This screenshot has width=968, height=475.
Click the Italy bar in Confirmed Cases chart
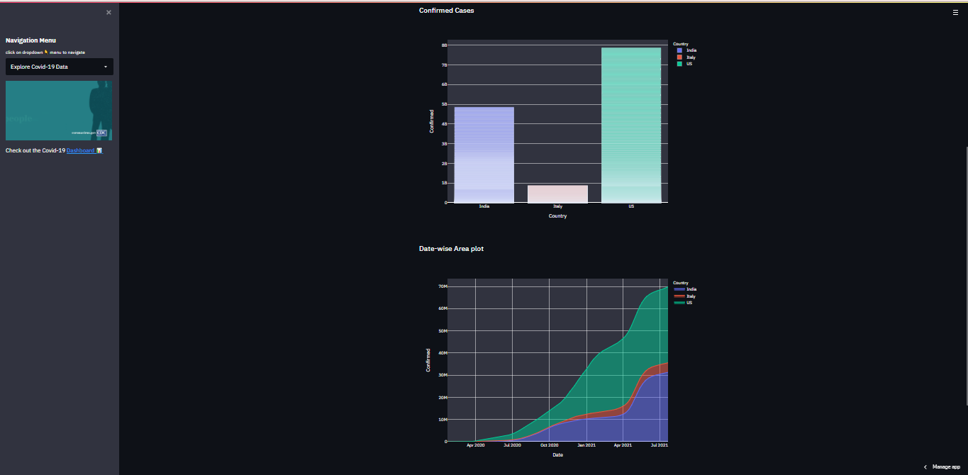click(x=557, y=194)
